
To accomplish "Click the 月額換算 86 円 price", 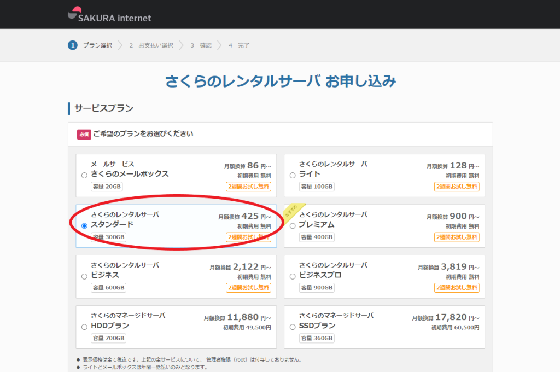I will 248,166.
